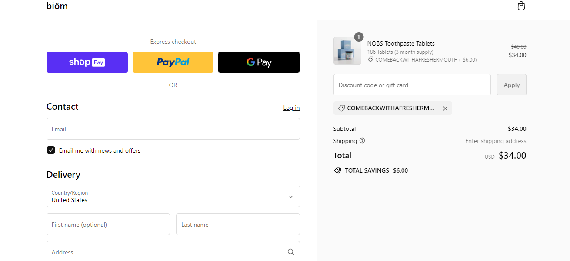
Task: Open the Country/Region dropdown
Action: [x=173, y=196]
